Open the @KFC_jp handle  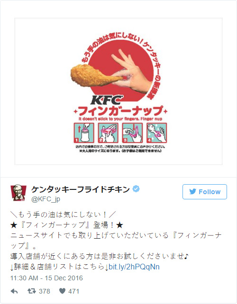(x=46, y=199)
